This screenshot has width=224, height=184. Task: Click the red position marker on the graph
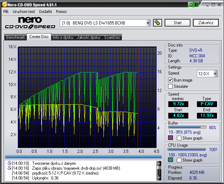coord(138,97)
